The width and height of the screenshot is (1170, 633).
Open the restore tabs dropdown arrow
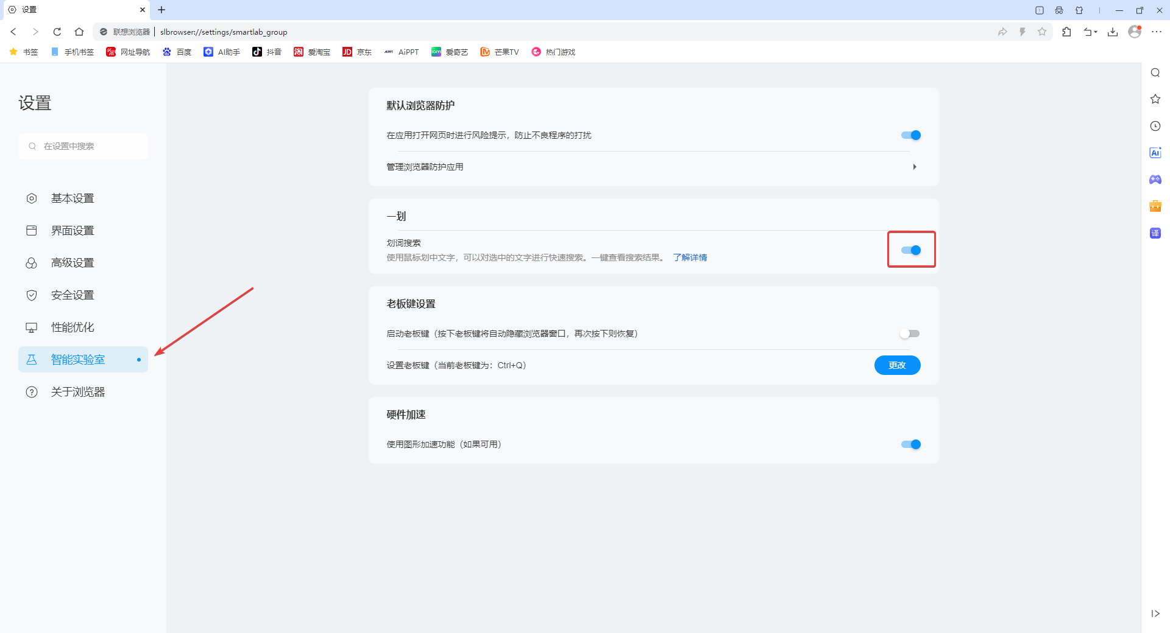point(1091,32)
